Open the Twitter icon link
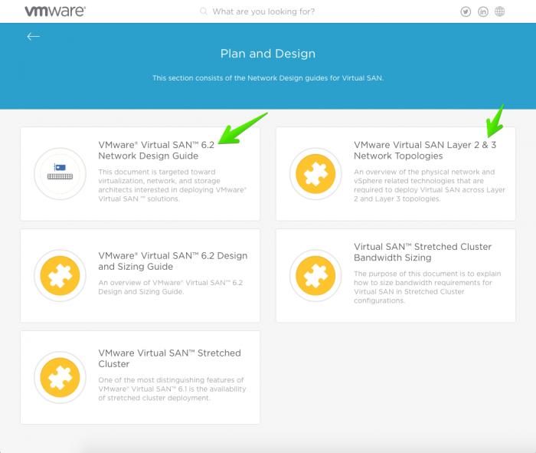The width and height of the screenshot is (536, 453). [466, 11]
